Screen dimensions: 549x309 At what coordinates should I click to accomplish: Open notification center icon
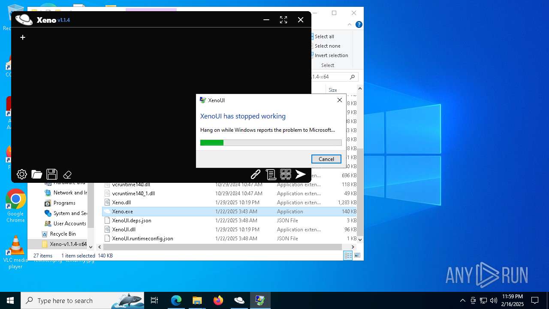click(535, 300)
